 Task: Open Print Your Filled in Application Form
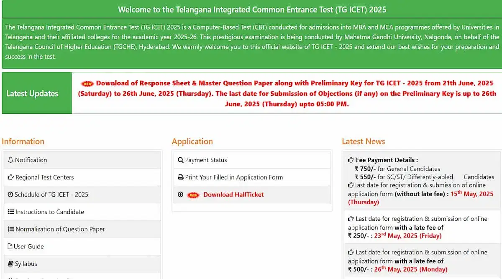[x=234, y=177]
